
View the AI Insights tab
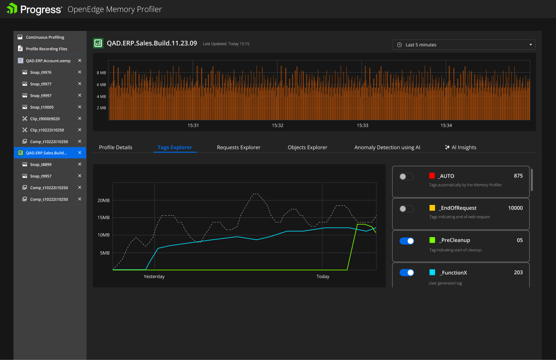tap(461, 147)
